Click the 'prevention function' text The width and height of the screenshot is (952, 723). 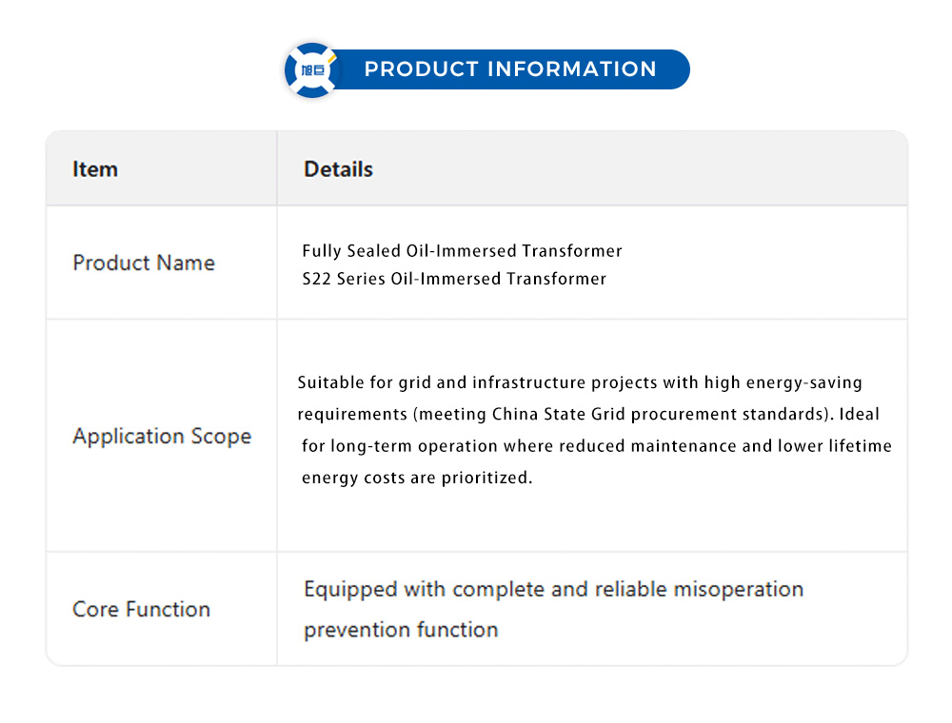pos(401,630)
